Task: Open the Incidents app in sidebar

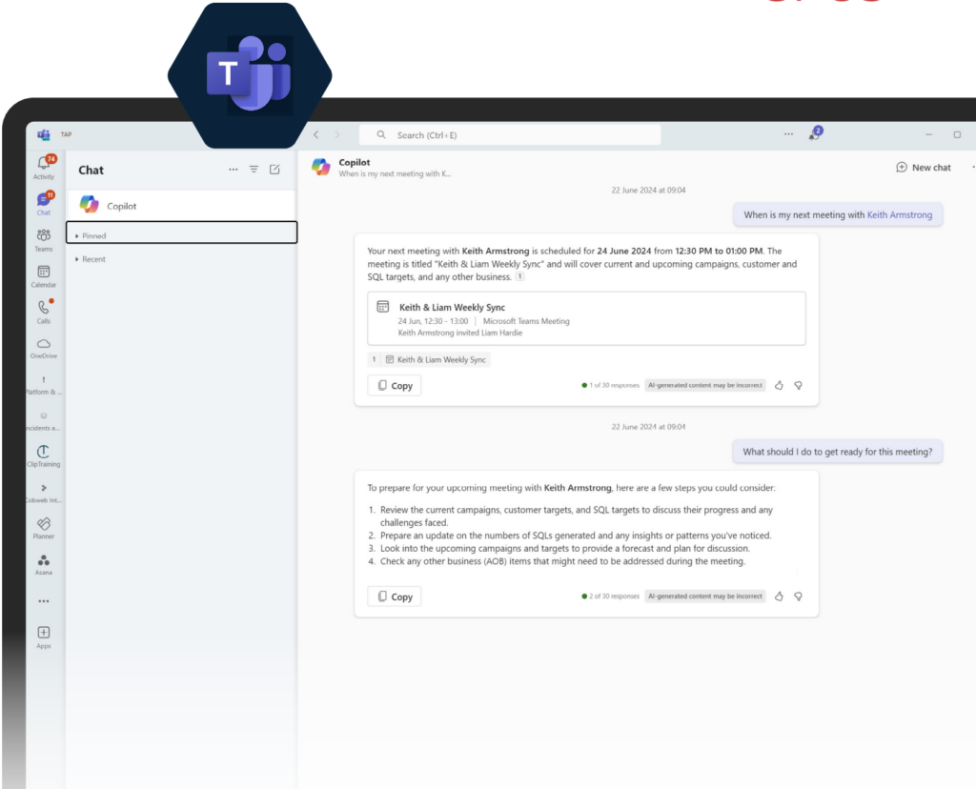Action: coord(44,420)
